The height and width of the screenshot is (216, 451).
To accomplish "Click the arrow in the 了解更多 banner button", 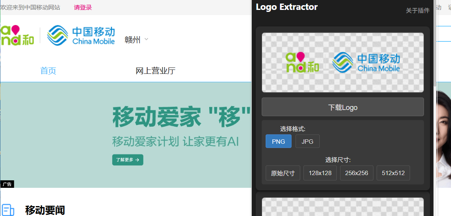I will tap(137, 160).
